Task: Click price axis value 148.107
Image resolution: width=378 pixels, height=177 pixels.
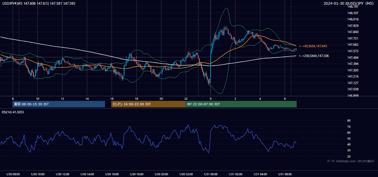Action: [x=353, y=13]
